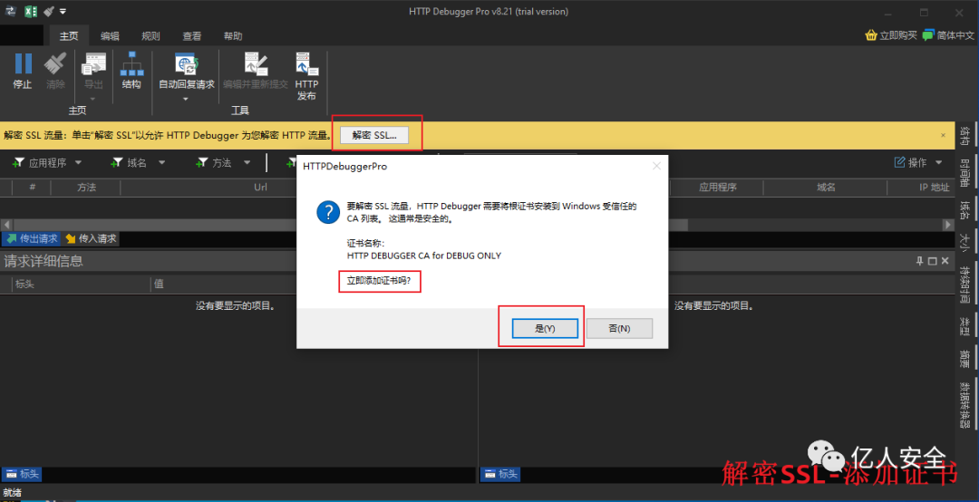
Task: Sort by the 方法 column header
Action: tap(86, 188)
